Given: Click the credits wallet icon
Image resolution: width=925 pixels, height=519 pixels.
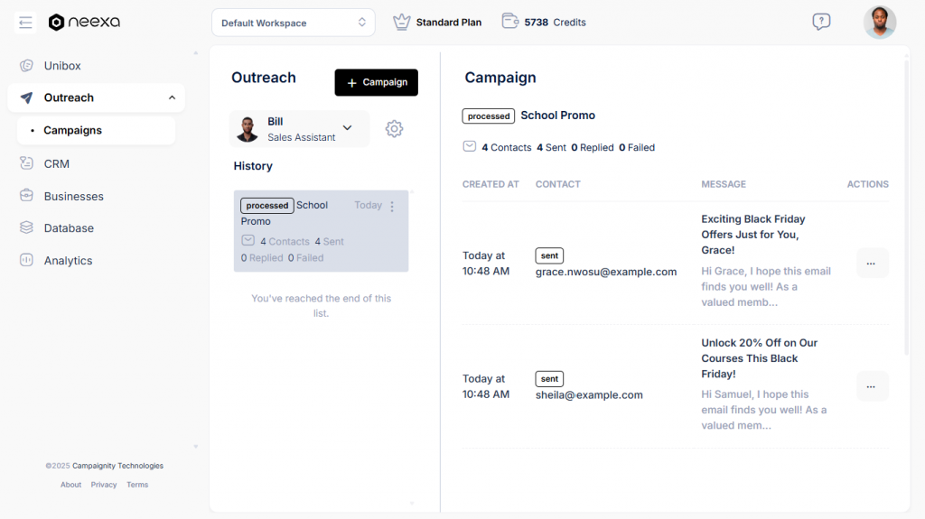Looking at the screenshot, I should coord(509,22).
